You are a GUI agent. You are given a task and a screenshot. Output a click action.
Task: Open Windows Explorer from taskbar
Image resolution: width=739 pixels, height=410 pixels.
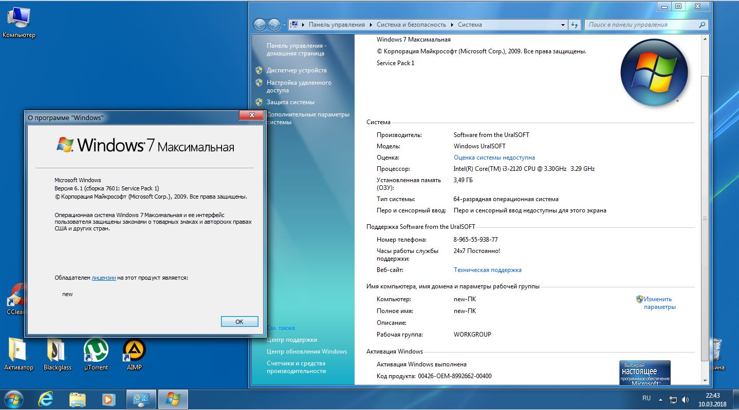77,399
